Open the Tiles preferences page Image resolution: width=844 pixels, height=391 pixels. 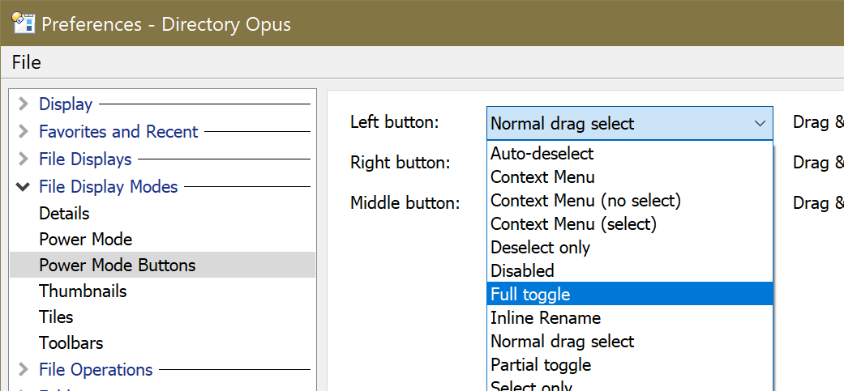[56, 317]
